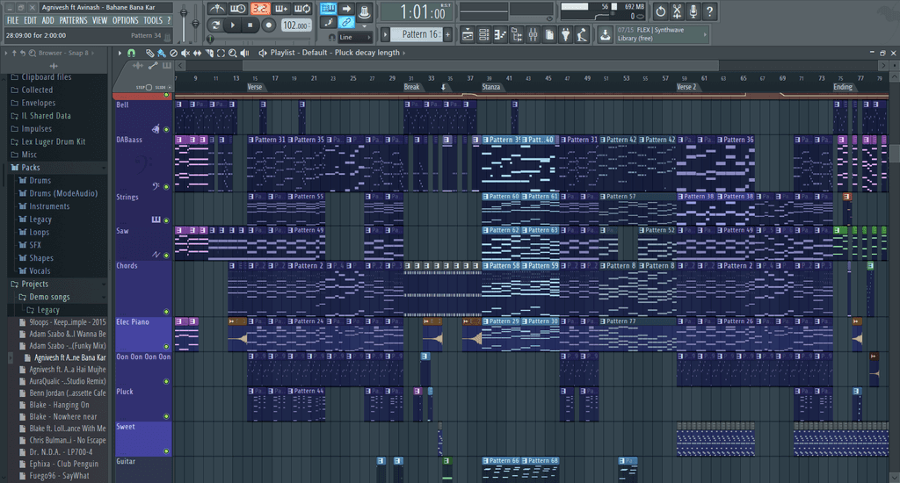
Task: Toggle playlist snap magnet icon
Action: tap(132, 53)
